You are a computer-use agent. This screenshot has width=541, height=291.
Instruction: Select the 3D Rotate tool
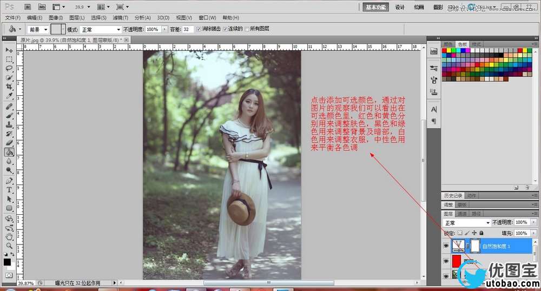9,219
